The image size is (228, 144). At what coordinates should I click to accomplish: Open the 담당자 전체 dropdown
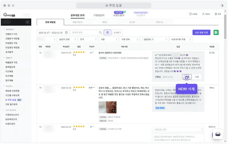pyautogui.click(x=67, y=39)
